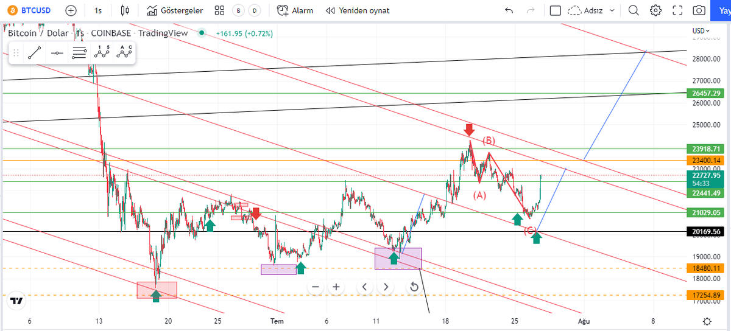
Task: Open the USD currency dropdown
Action: coord(701,30)
